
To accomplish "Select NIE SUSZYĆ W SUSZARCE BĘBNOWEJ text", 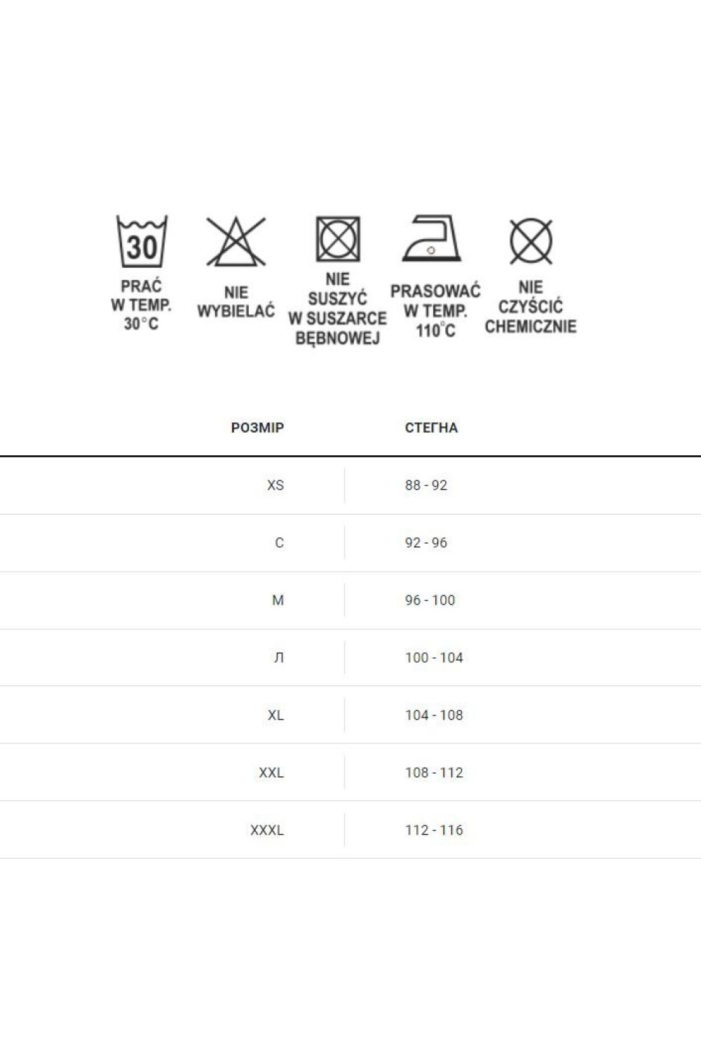I will 337,309.
